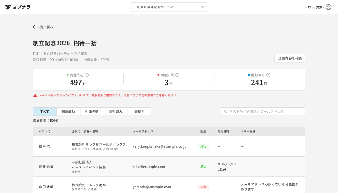Click email yamada@example.com

tap(152, 187)
